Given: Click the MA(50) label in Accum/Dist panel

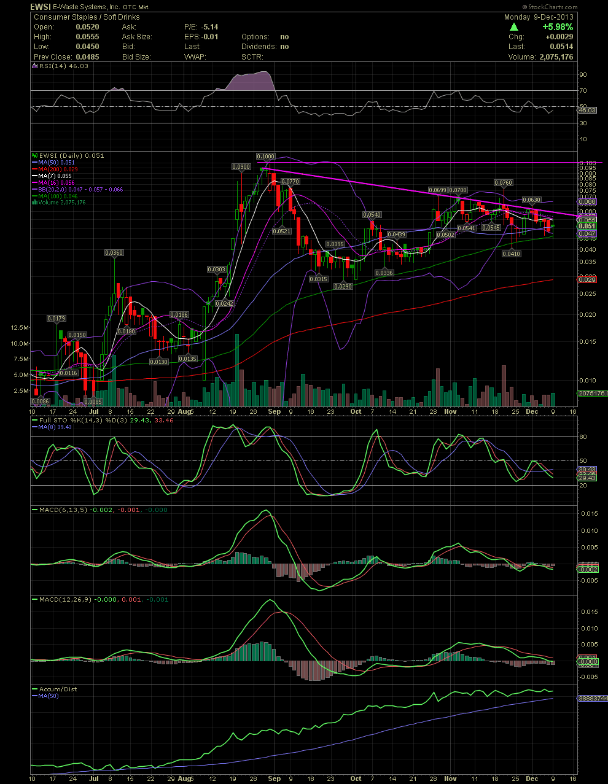Looking at the screenshot, I should pos(49,696).
